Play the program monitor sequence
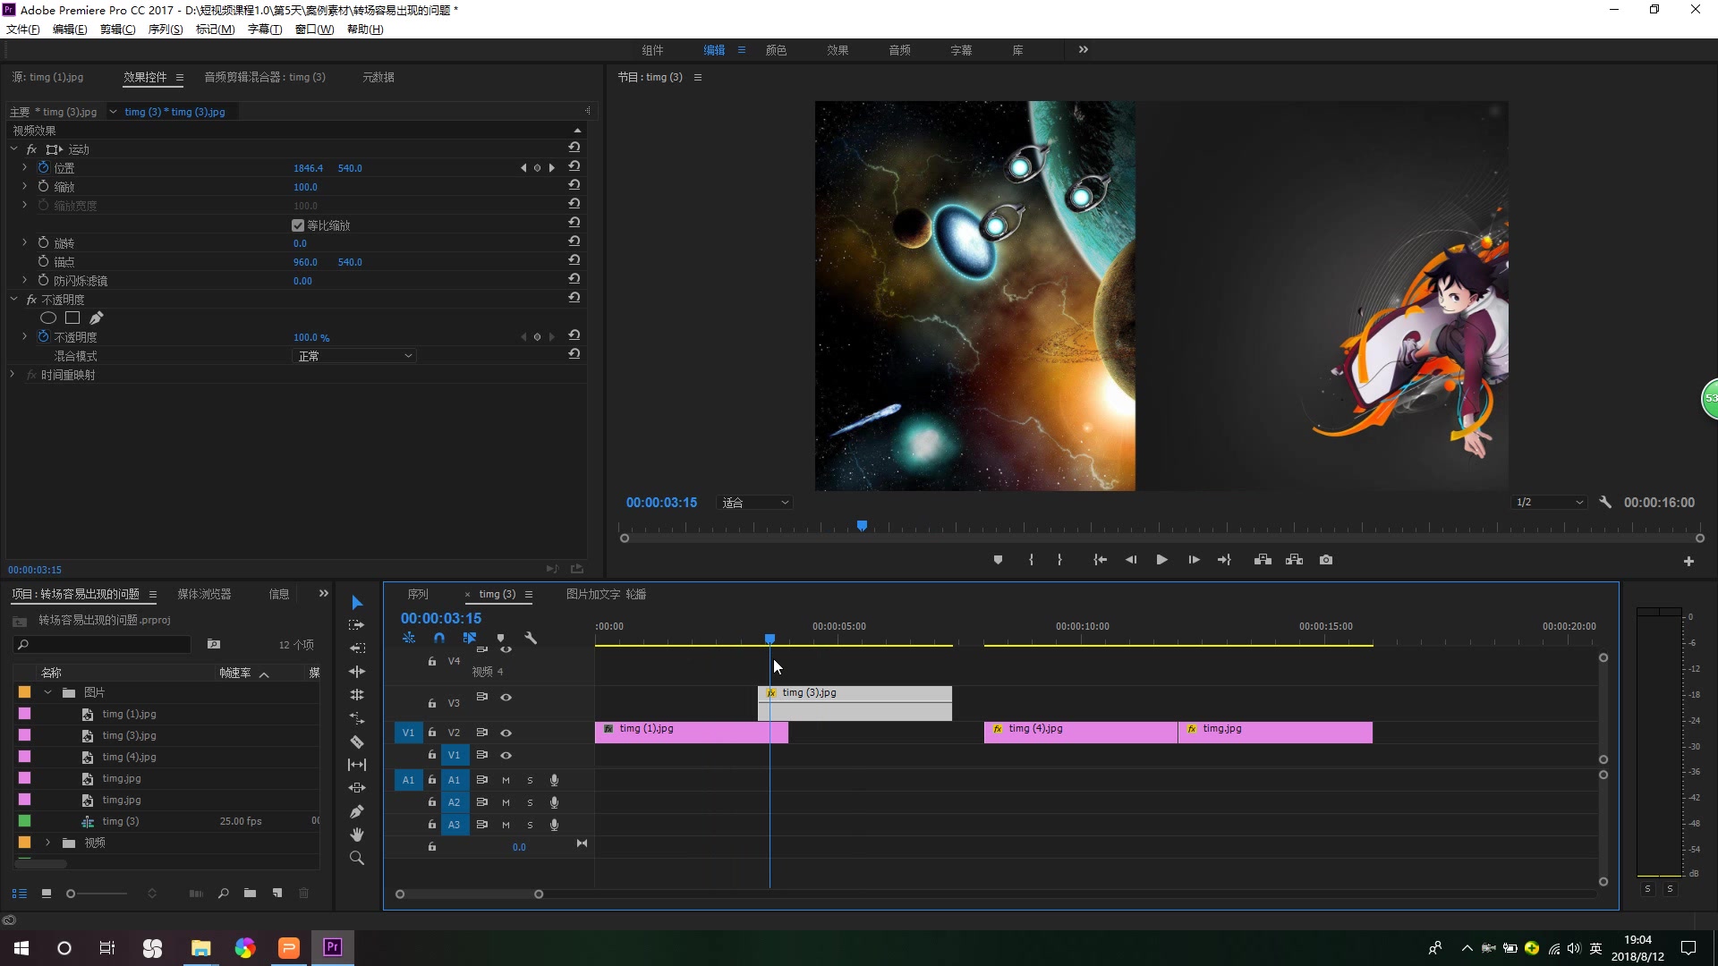1718x966 pixels. [1161, 560]
